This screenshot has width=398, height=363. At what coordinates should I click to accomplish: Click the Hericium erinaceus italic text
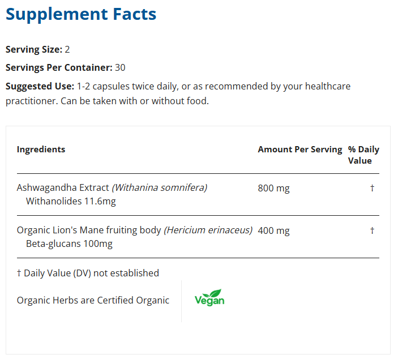click(208, 230)
